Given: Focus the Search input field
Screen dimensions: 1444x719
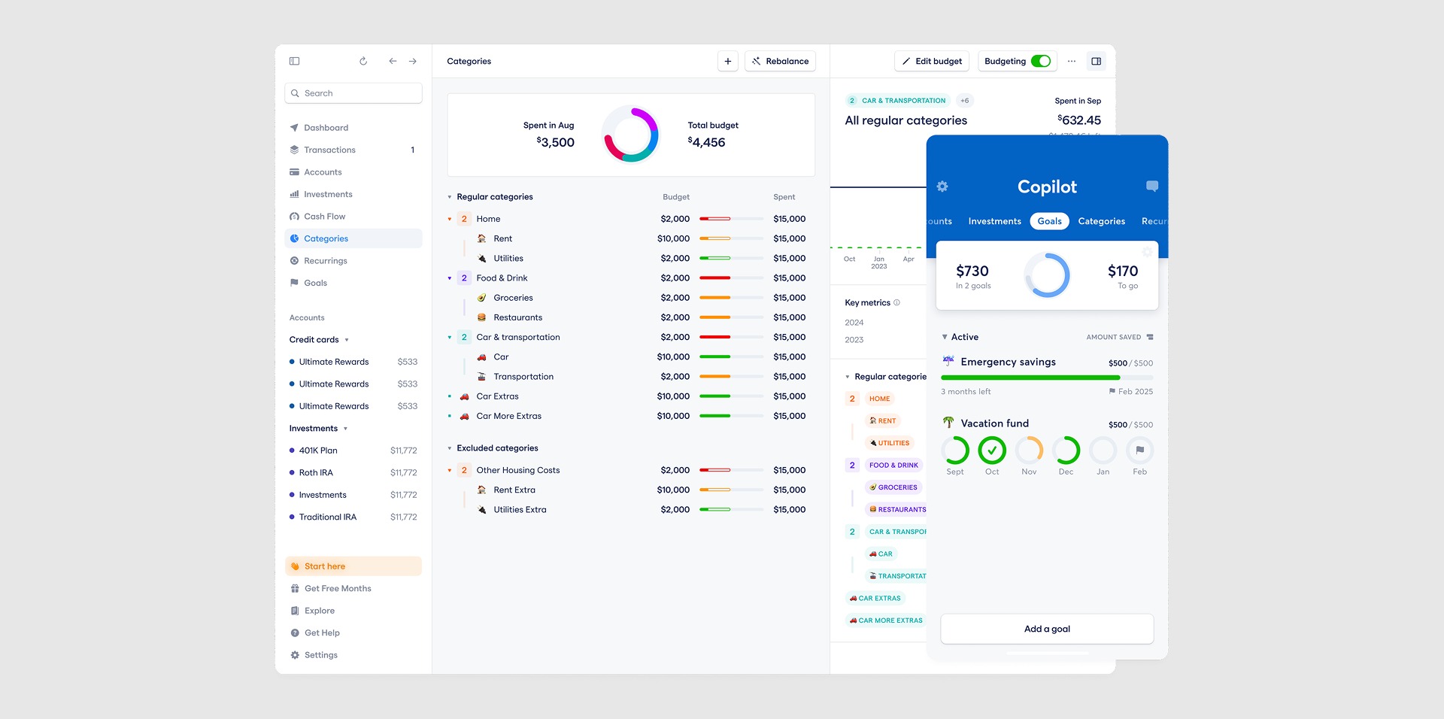Looking at the screenshot, I should point(353,93).
